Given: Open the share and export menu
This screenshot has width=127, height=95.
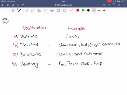Looking at the screenshot, I should [23, 5].
